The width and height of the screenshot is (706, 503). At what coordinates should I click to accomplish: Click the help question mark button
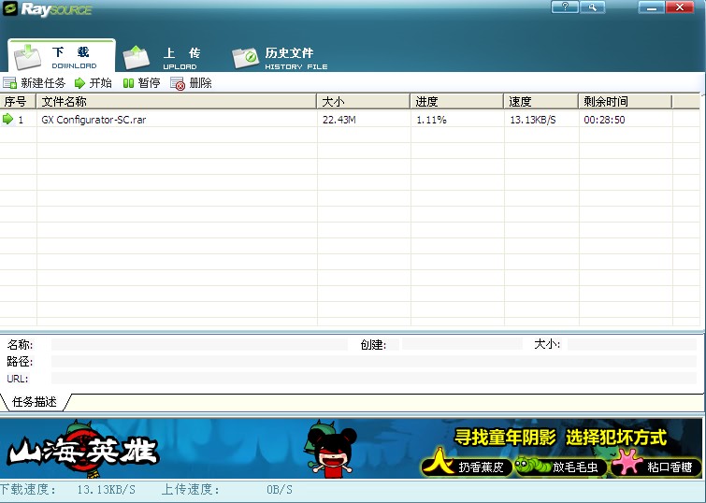point(564,7)
